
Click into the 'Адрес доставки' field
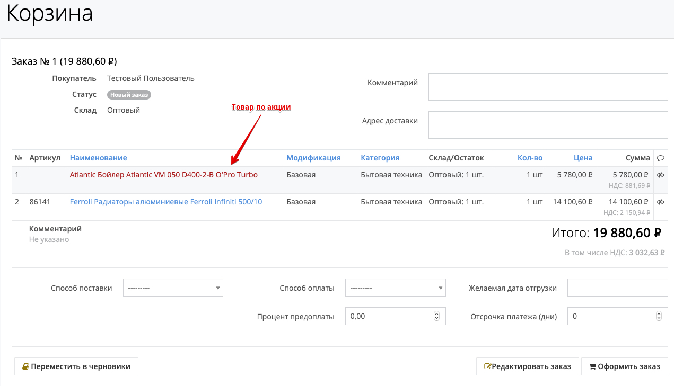pyautogui.click(x=548, y=125)
